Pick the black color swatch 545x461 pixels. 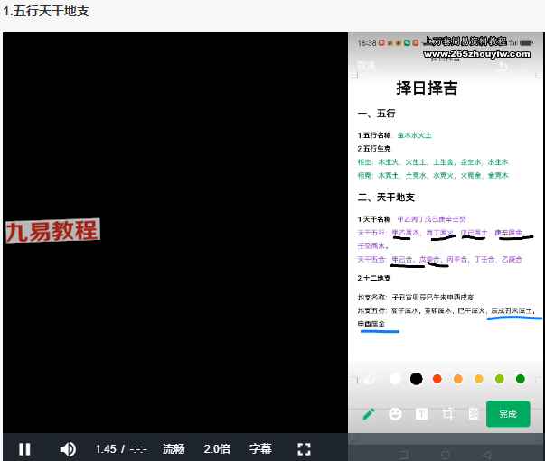pyautogui.click(x=416, y=379)
